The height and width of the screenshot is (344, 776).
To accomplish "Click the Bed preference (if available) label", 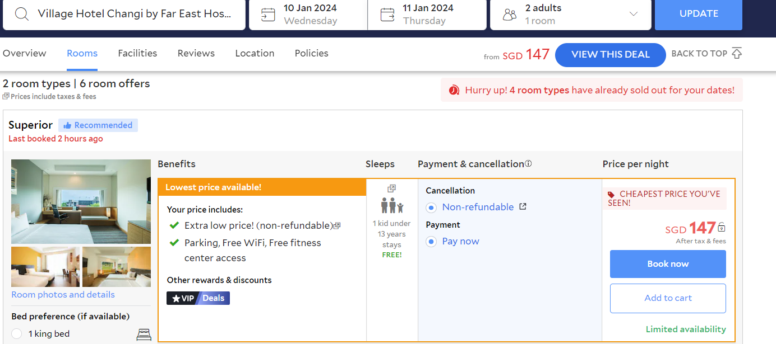I will [71, 317].
